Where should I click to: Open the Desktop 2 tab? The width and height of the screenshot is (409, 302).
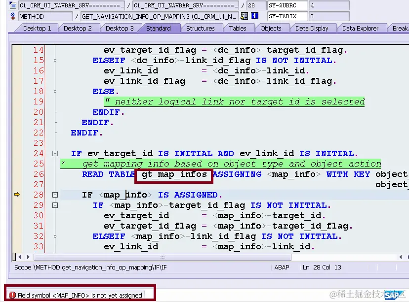(x=78, y=28)
